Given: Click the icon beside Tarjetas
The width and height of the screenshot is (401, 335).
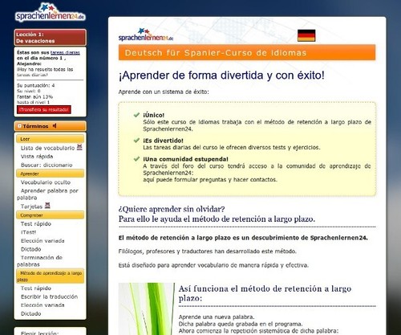Looking at the screenshot, I should pos(47,206).
